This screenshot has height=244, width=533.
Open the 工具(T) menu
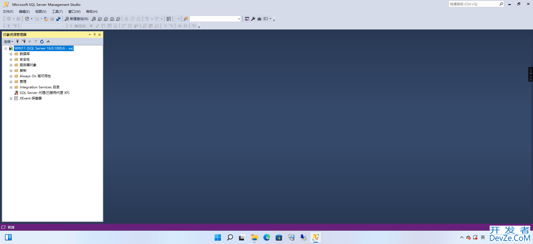tap(57, 12)
